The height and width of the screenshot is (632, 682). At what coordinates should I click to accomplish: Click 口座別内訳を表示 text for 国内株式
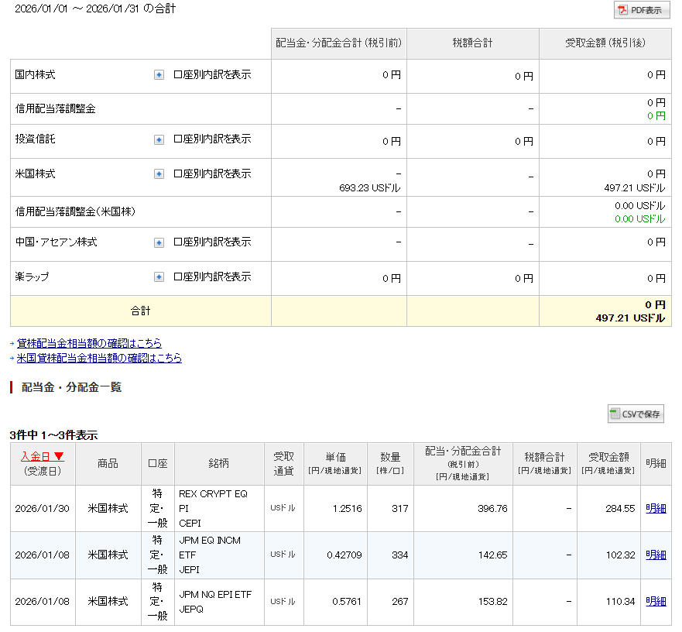click(212, 75)
